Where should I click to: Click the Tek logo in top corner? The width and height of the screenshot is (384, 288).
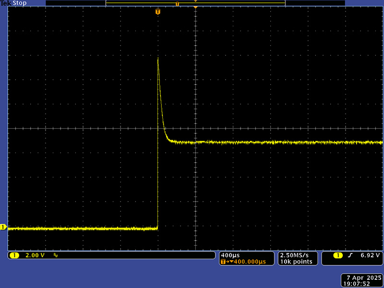coord(6,3)
